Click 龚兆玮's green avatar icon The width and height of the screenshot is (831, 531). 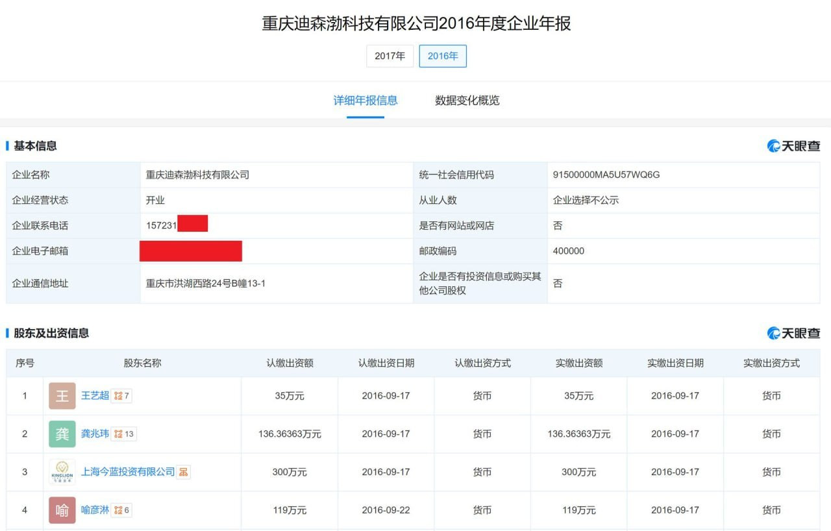point(62,434)
